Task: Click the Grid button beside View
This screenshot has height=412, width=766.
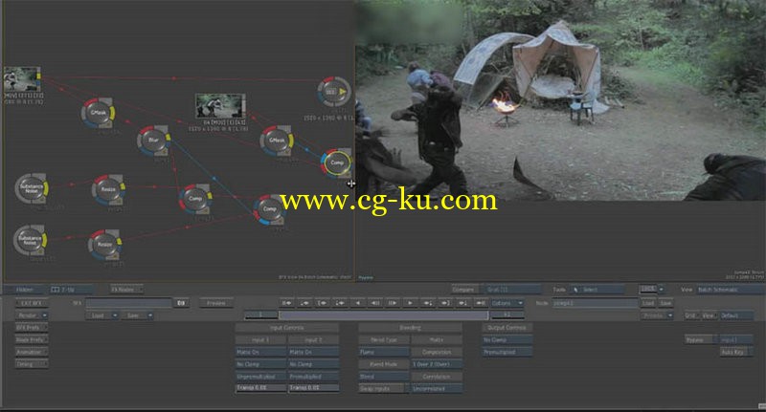Action: 691,315
